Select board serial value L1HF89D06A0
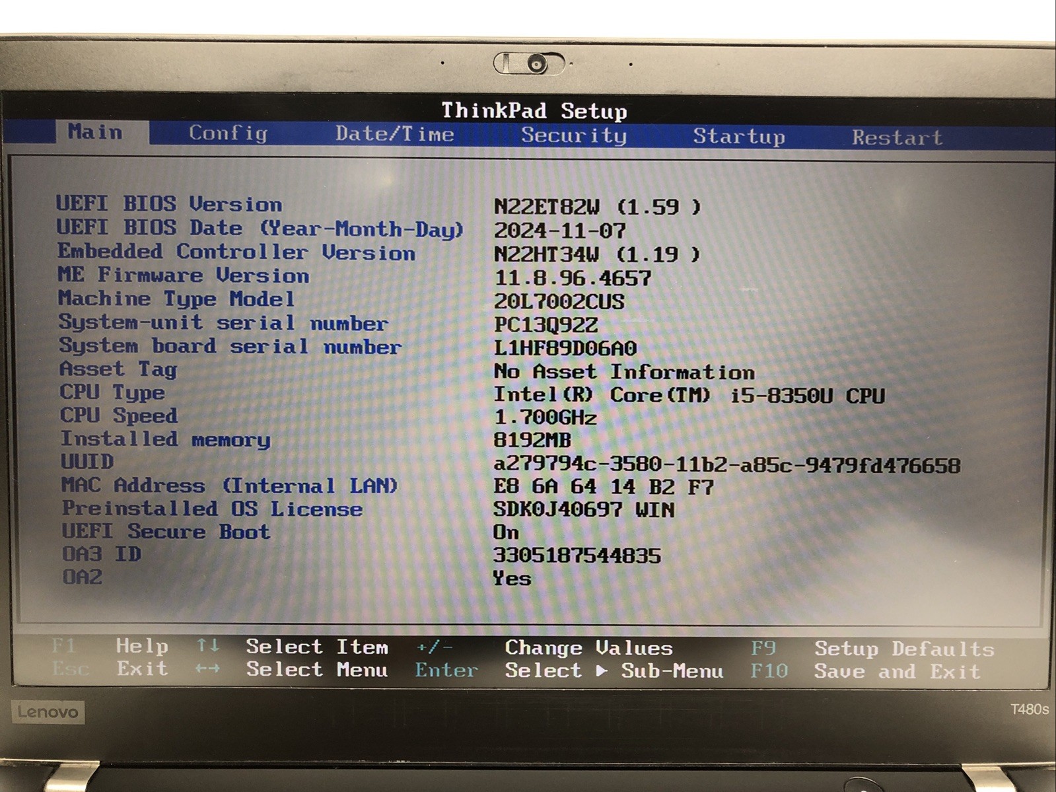Image resolution: width=1056 pixels, height=792 pixels. tap(565, 348)
